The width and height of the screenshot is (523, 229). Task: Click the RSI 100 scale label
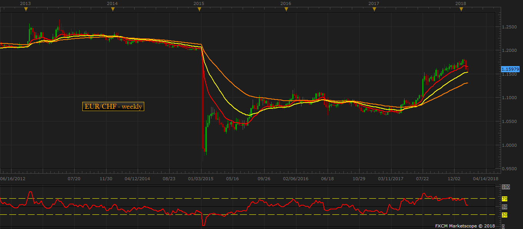506,187
